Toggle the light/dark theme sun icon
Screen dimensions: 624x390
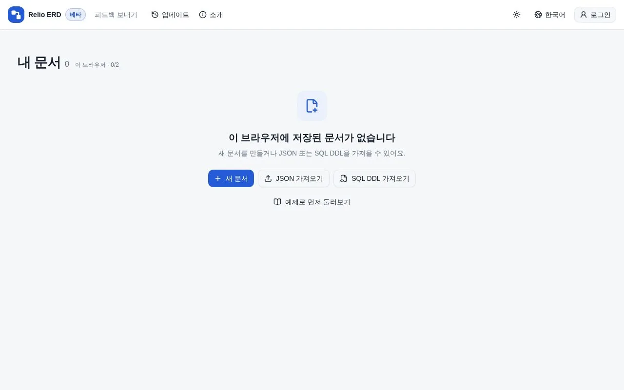[x=517, y=15]
